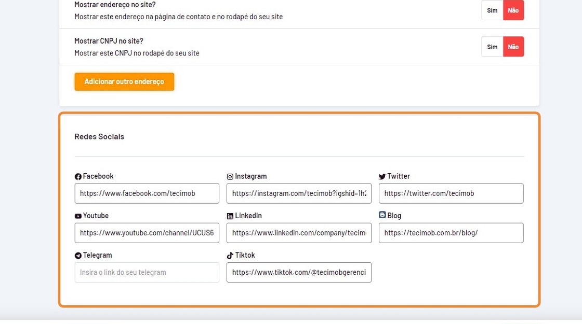
Task: Edit the Twitter URL text box
Action: coord(451,193)
